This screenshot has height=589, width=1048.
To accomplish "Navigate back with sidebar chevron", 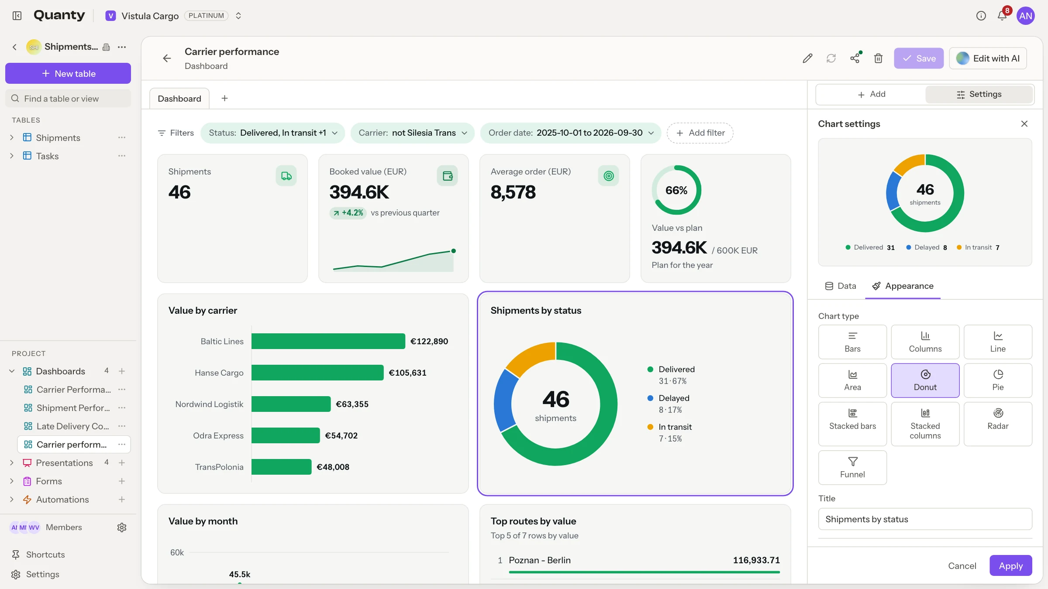I will [x=14, y=47].
